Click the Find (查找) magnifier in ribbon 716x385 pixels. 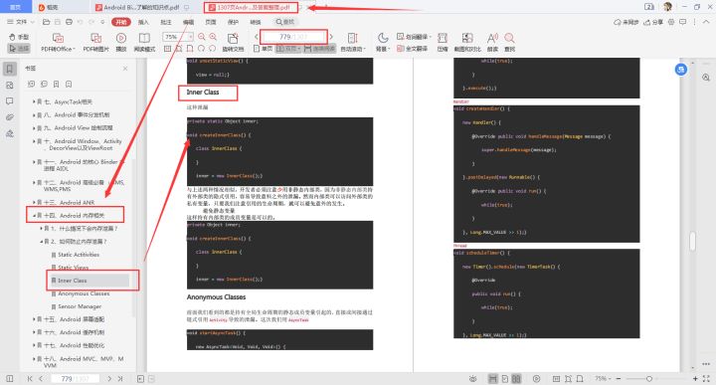click(x=509, y=43)
